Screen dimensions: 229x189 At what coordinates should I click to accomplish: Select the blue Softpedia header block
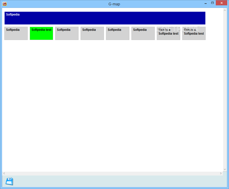[105, 18]
